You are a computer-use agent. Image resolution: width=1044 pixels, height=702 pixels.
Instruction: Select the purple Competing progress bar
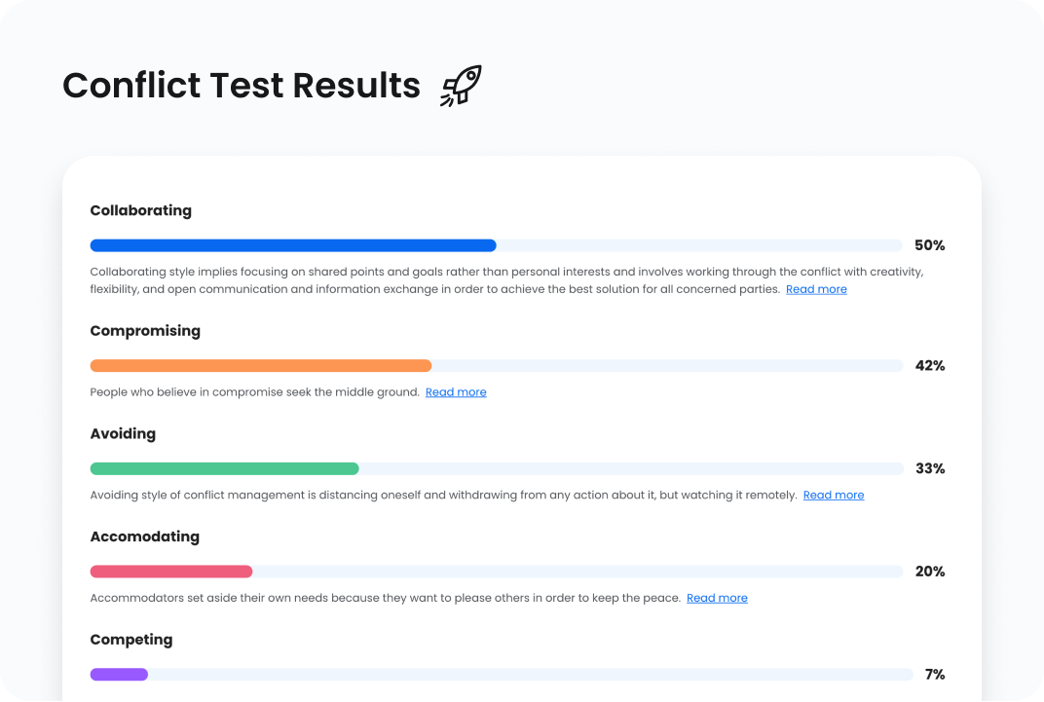click(119, 674)
